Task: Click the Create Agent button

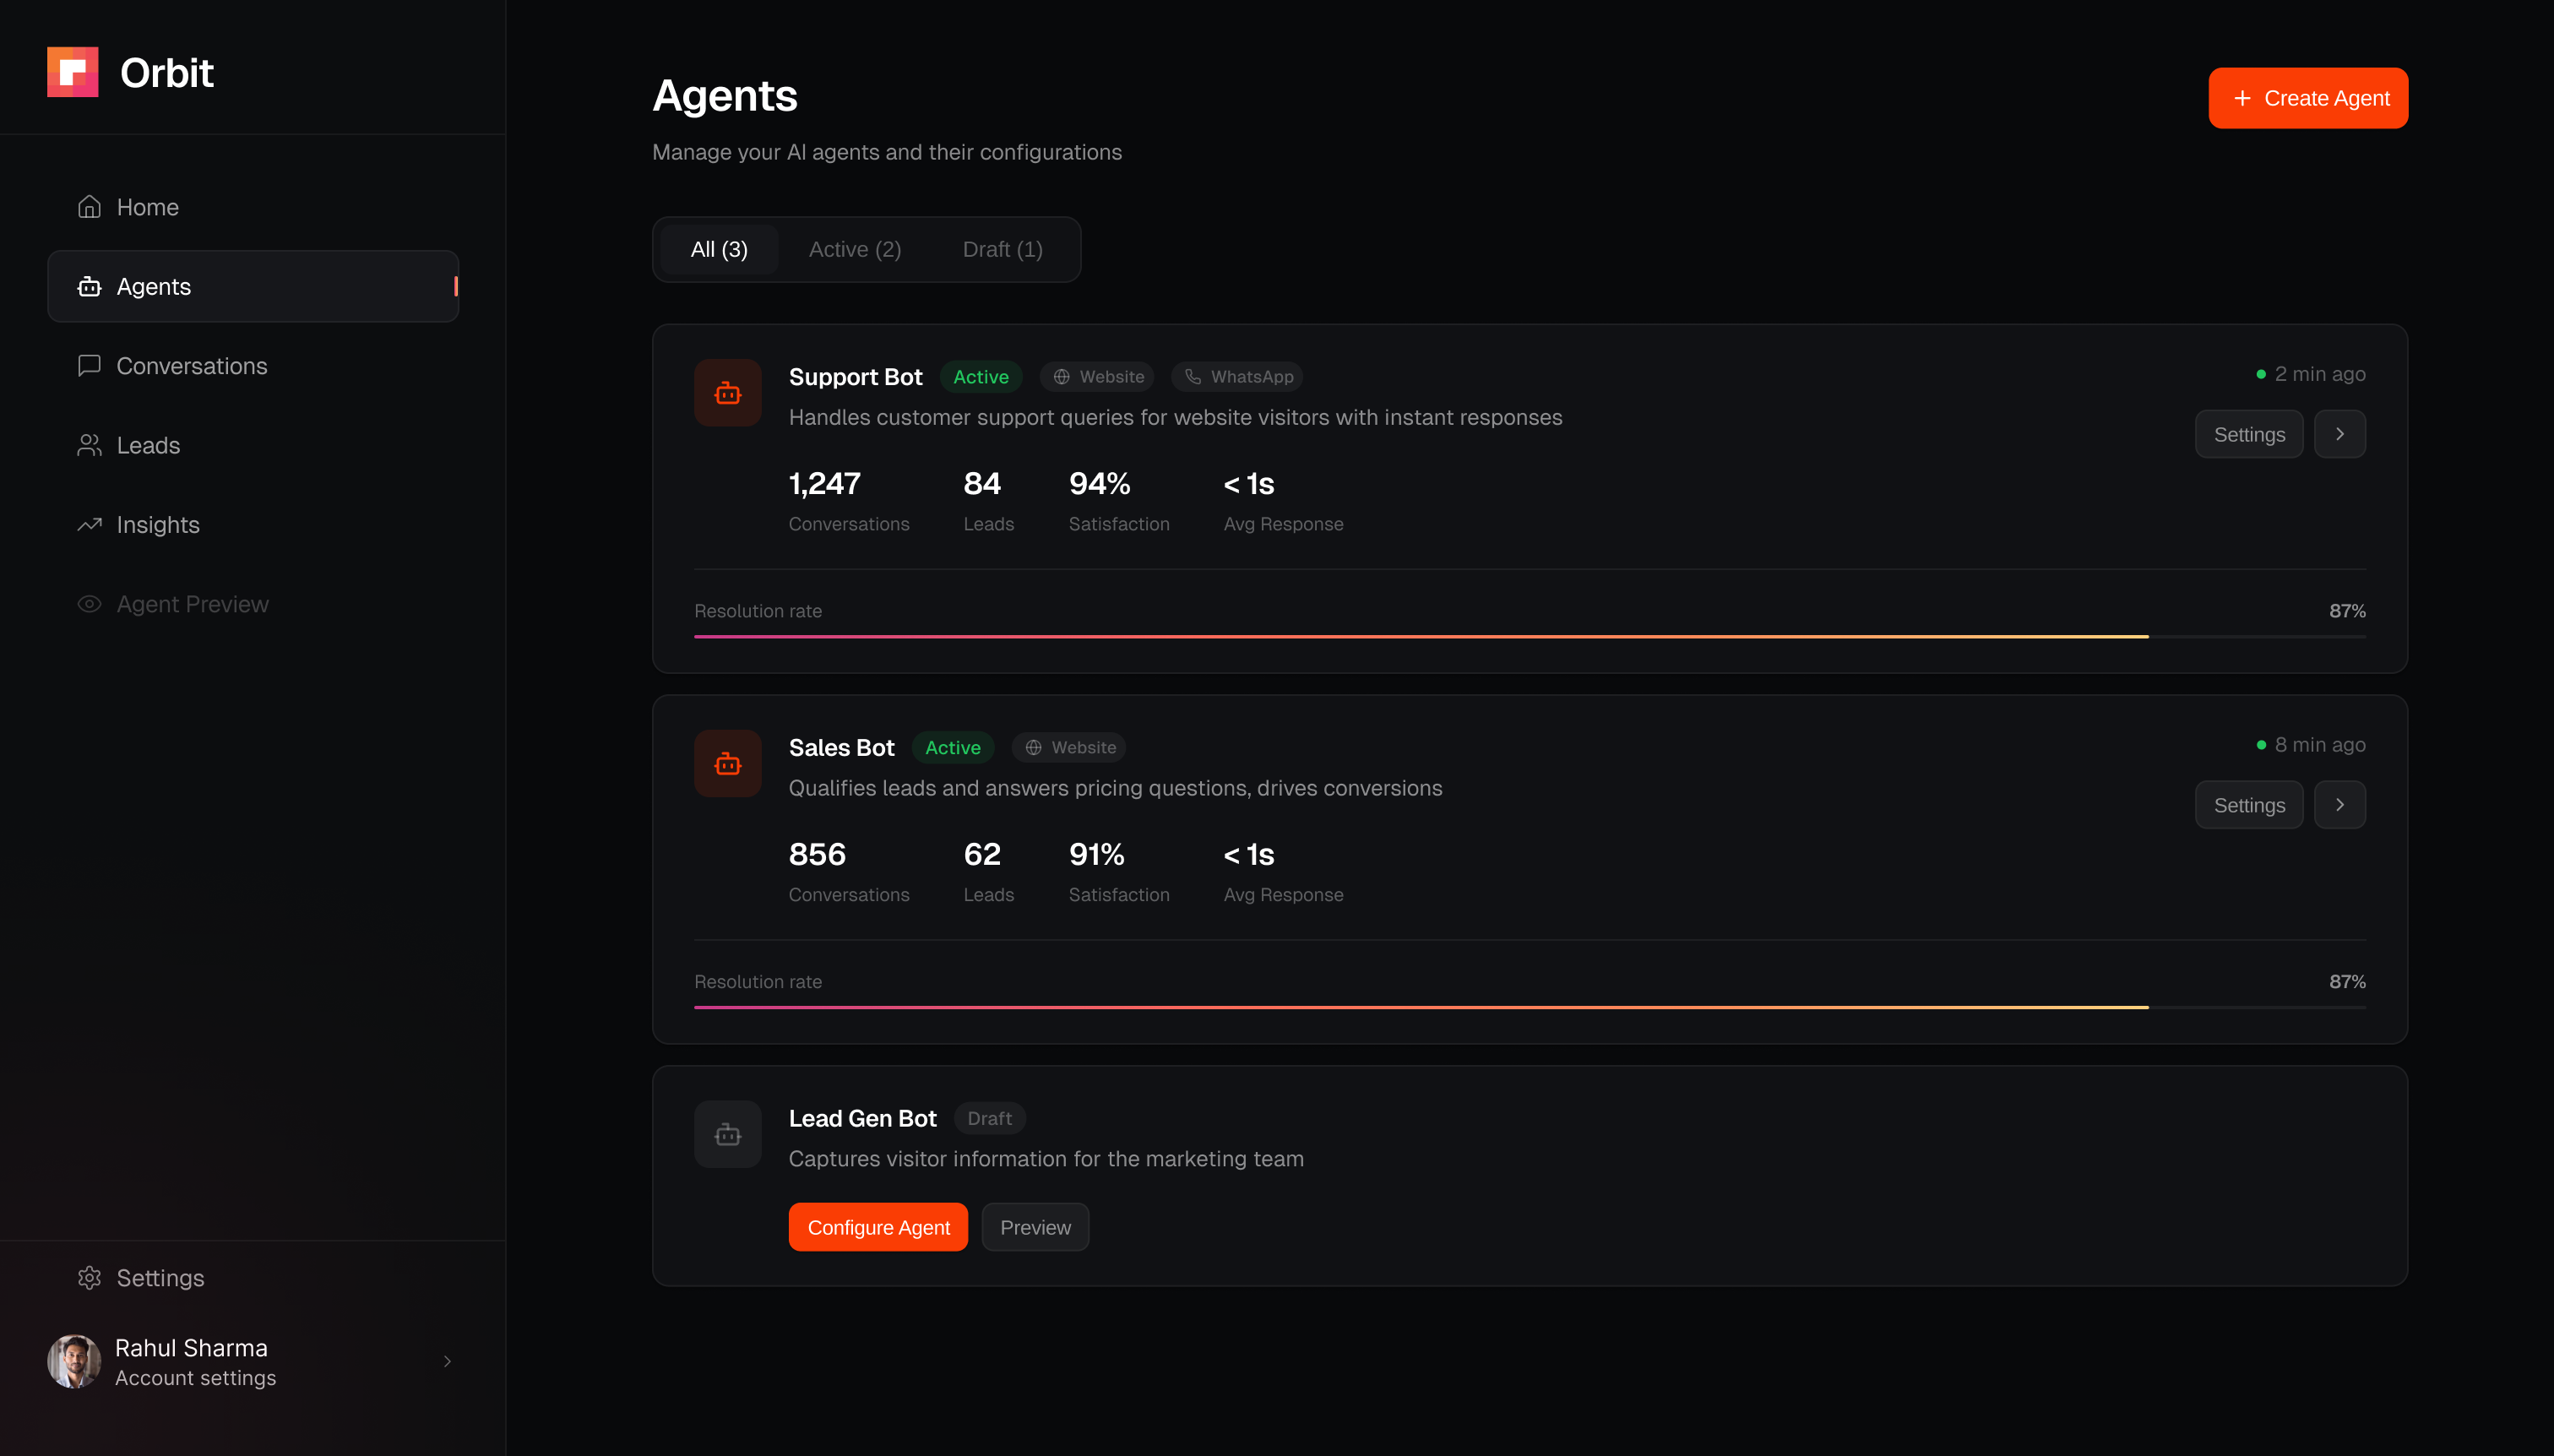Action: [x=2308, y=97]
